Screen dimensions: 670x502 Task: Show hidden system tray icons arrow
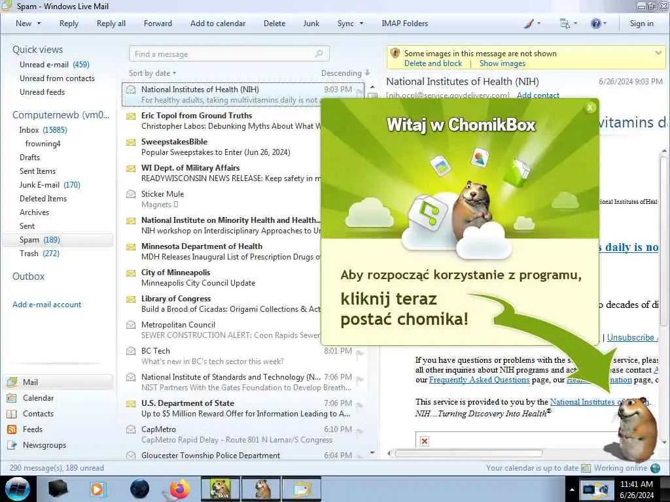pos(572,490)
